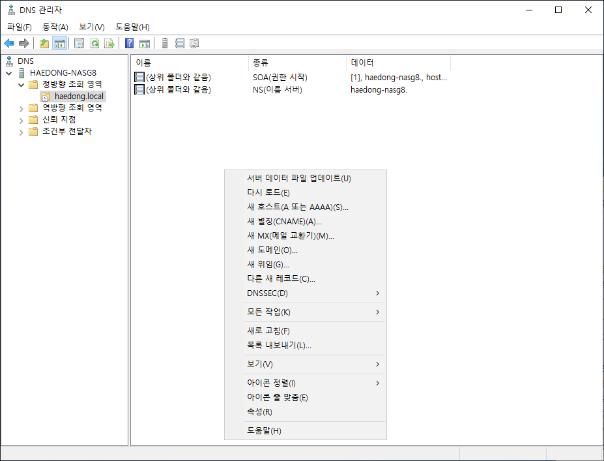Click the Export List toolbar icon
This screenshot has width=604, height=461.
click(x=109, y=43)
